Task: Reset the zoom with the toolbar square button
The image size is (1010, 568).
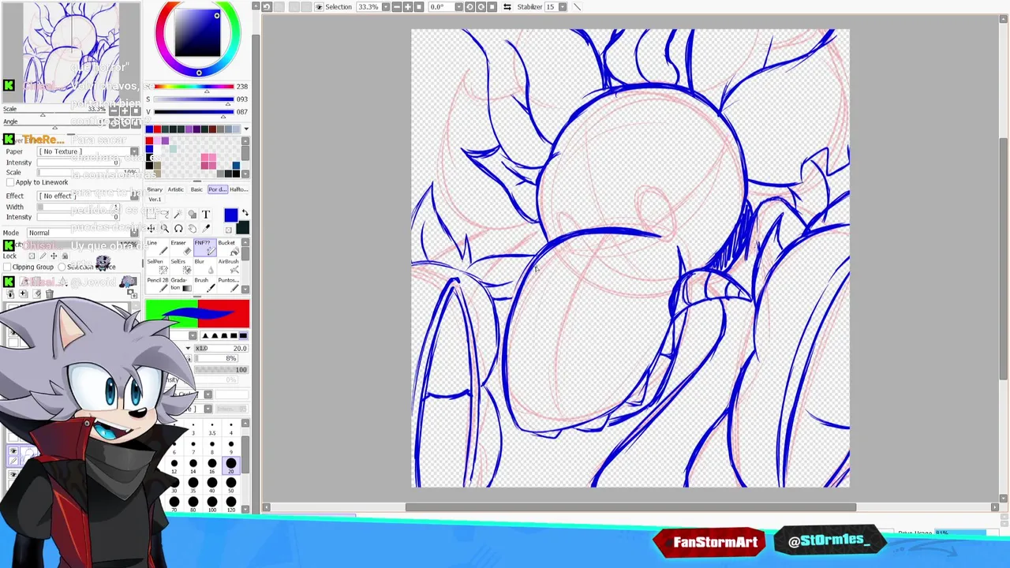Action: (x=419, y=6)
